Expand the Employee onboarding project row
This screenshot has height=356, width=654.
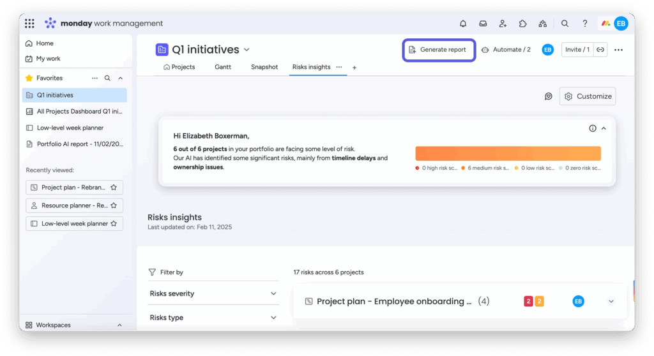point(611,301)
